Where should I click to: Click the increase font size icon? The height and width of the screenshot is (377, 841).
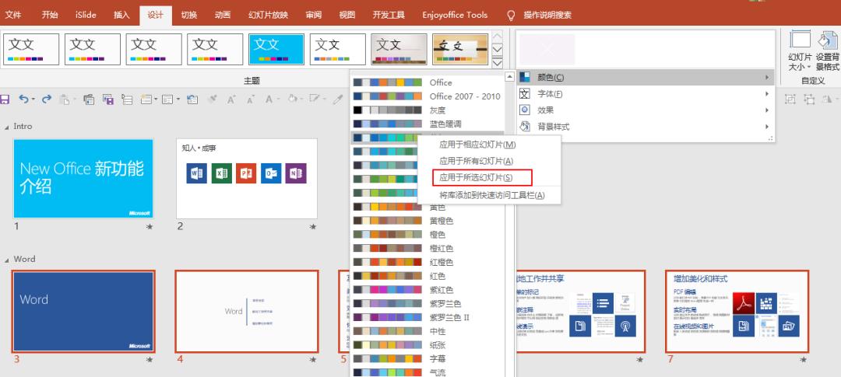pos(231,99)
